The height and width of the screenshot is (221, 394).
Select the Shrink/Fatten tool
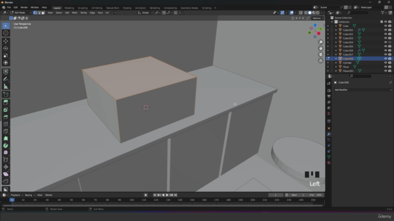(6, 167)
